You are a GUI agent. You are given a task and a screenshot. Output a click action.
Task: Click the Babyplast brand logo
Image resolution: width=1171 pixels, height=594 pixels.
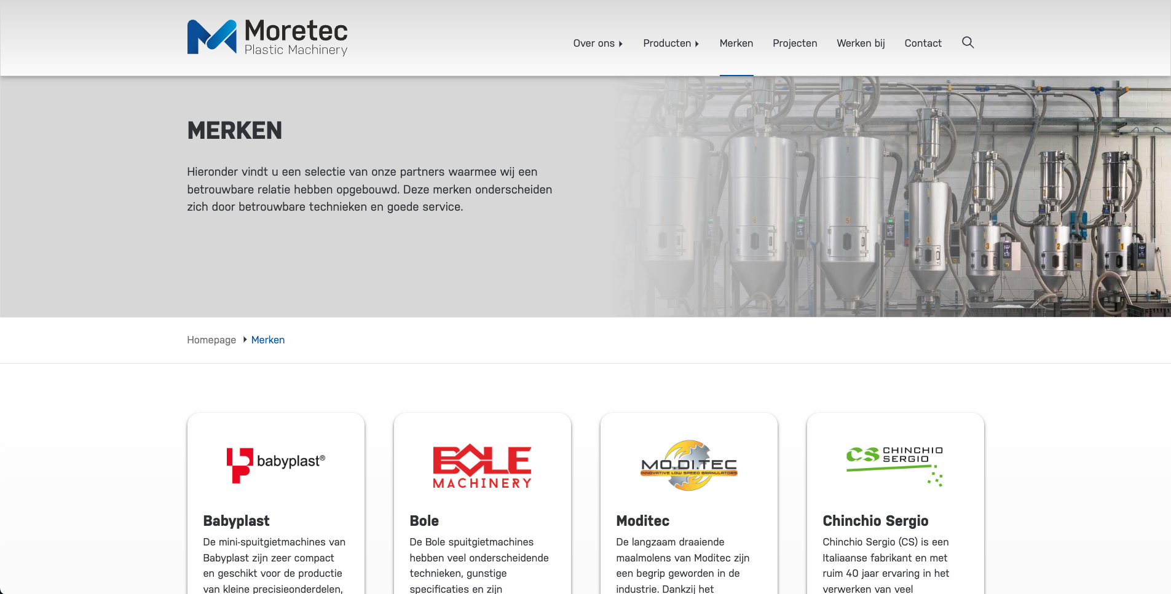[x=276, y=465]
